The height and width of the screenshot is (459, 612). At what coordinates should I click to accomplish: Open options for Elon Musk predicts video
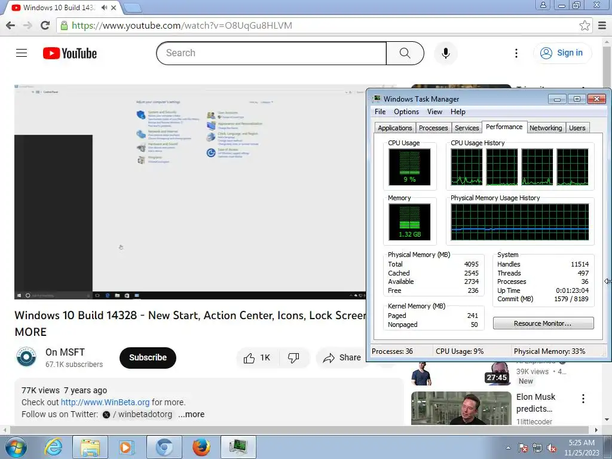tap(583, 399)
